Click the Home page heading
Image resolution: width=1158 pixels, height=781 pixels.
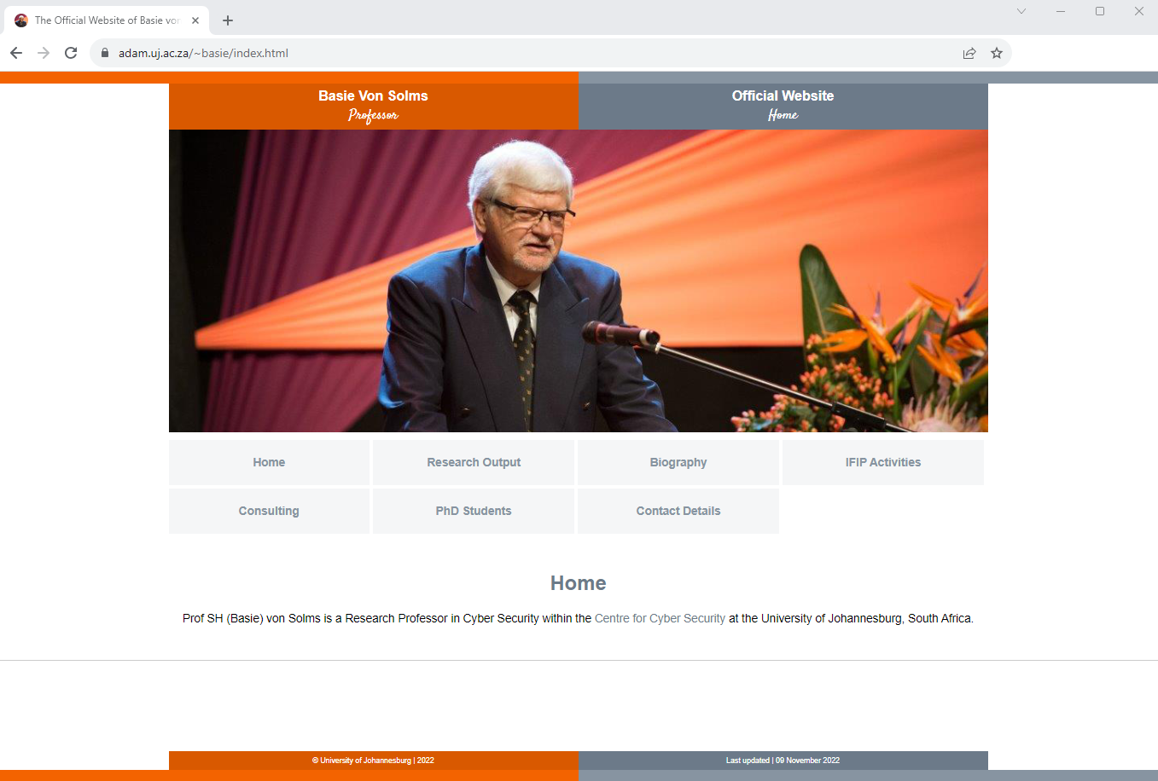(x=579, y=583)
